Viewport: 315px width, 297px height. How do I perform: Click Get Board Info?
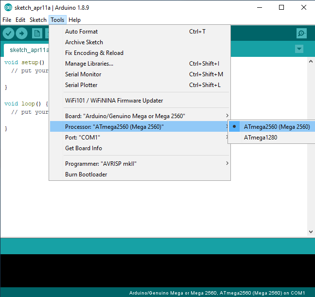[x=83, y=148]
